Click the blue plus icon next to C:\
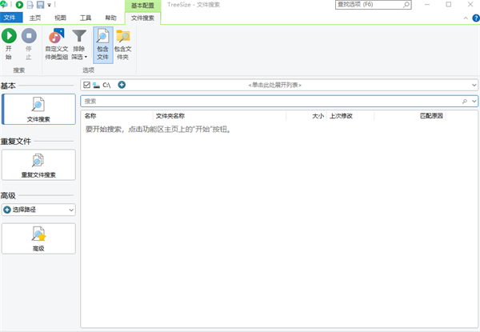The height and width of the screenshot is (332, 480). click(x=122, y=85)
